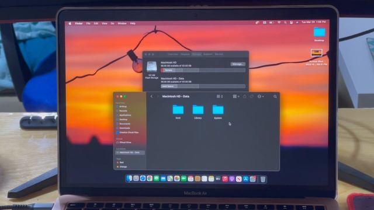Select the Orange tag in sidebar
The width and height of the screenshot is (374, 210).
pos(123,167)
